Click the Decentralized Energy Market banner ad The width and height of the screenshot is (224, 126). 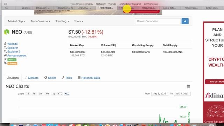(98, 12)
